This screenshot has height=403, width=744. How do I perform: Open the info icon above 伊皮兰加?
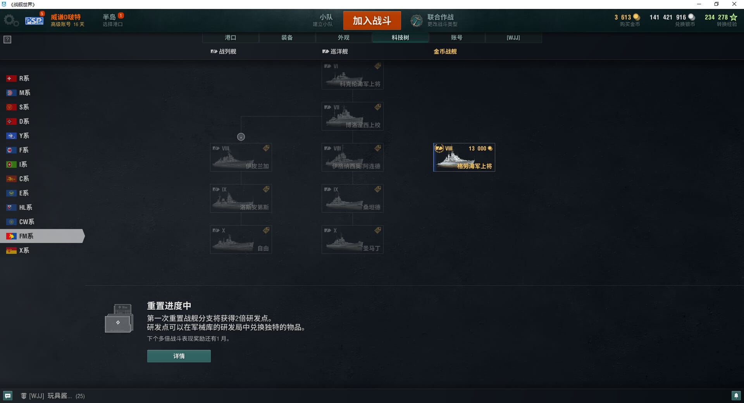(241, 137)
